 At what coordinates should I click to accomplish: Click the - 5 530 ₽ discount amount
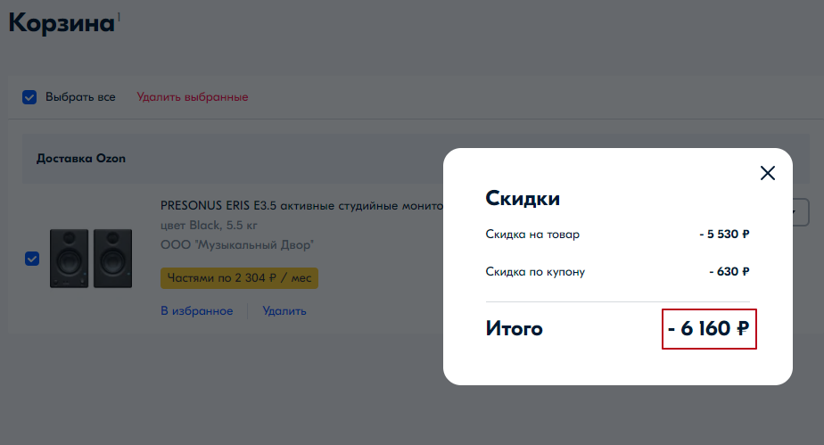pos(724,235)
